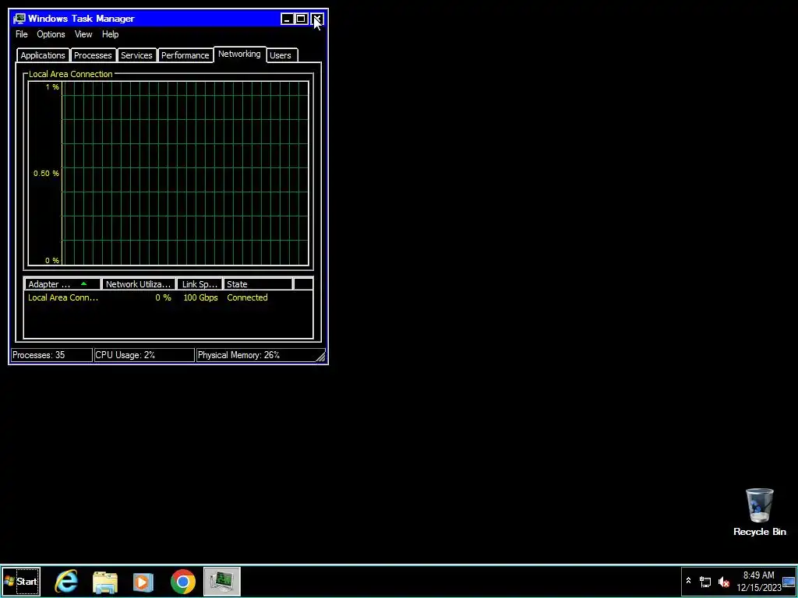
Task: Click the Local Area Connection graph
Action: (x=168, y=173)
